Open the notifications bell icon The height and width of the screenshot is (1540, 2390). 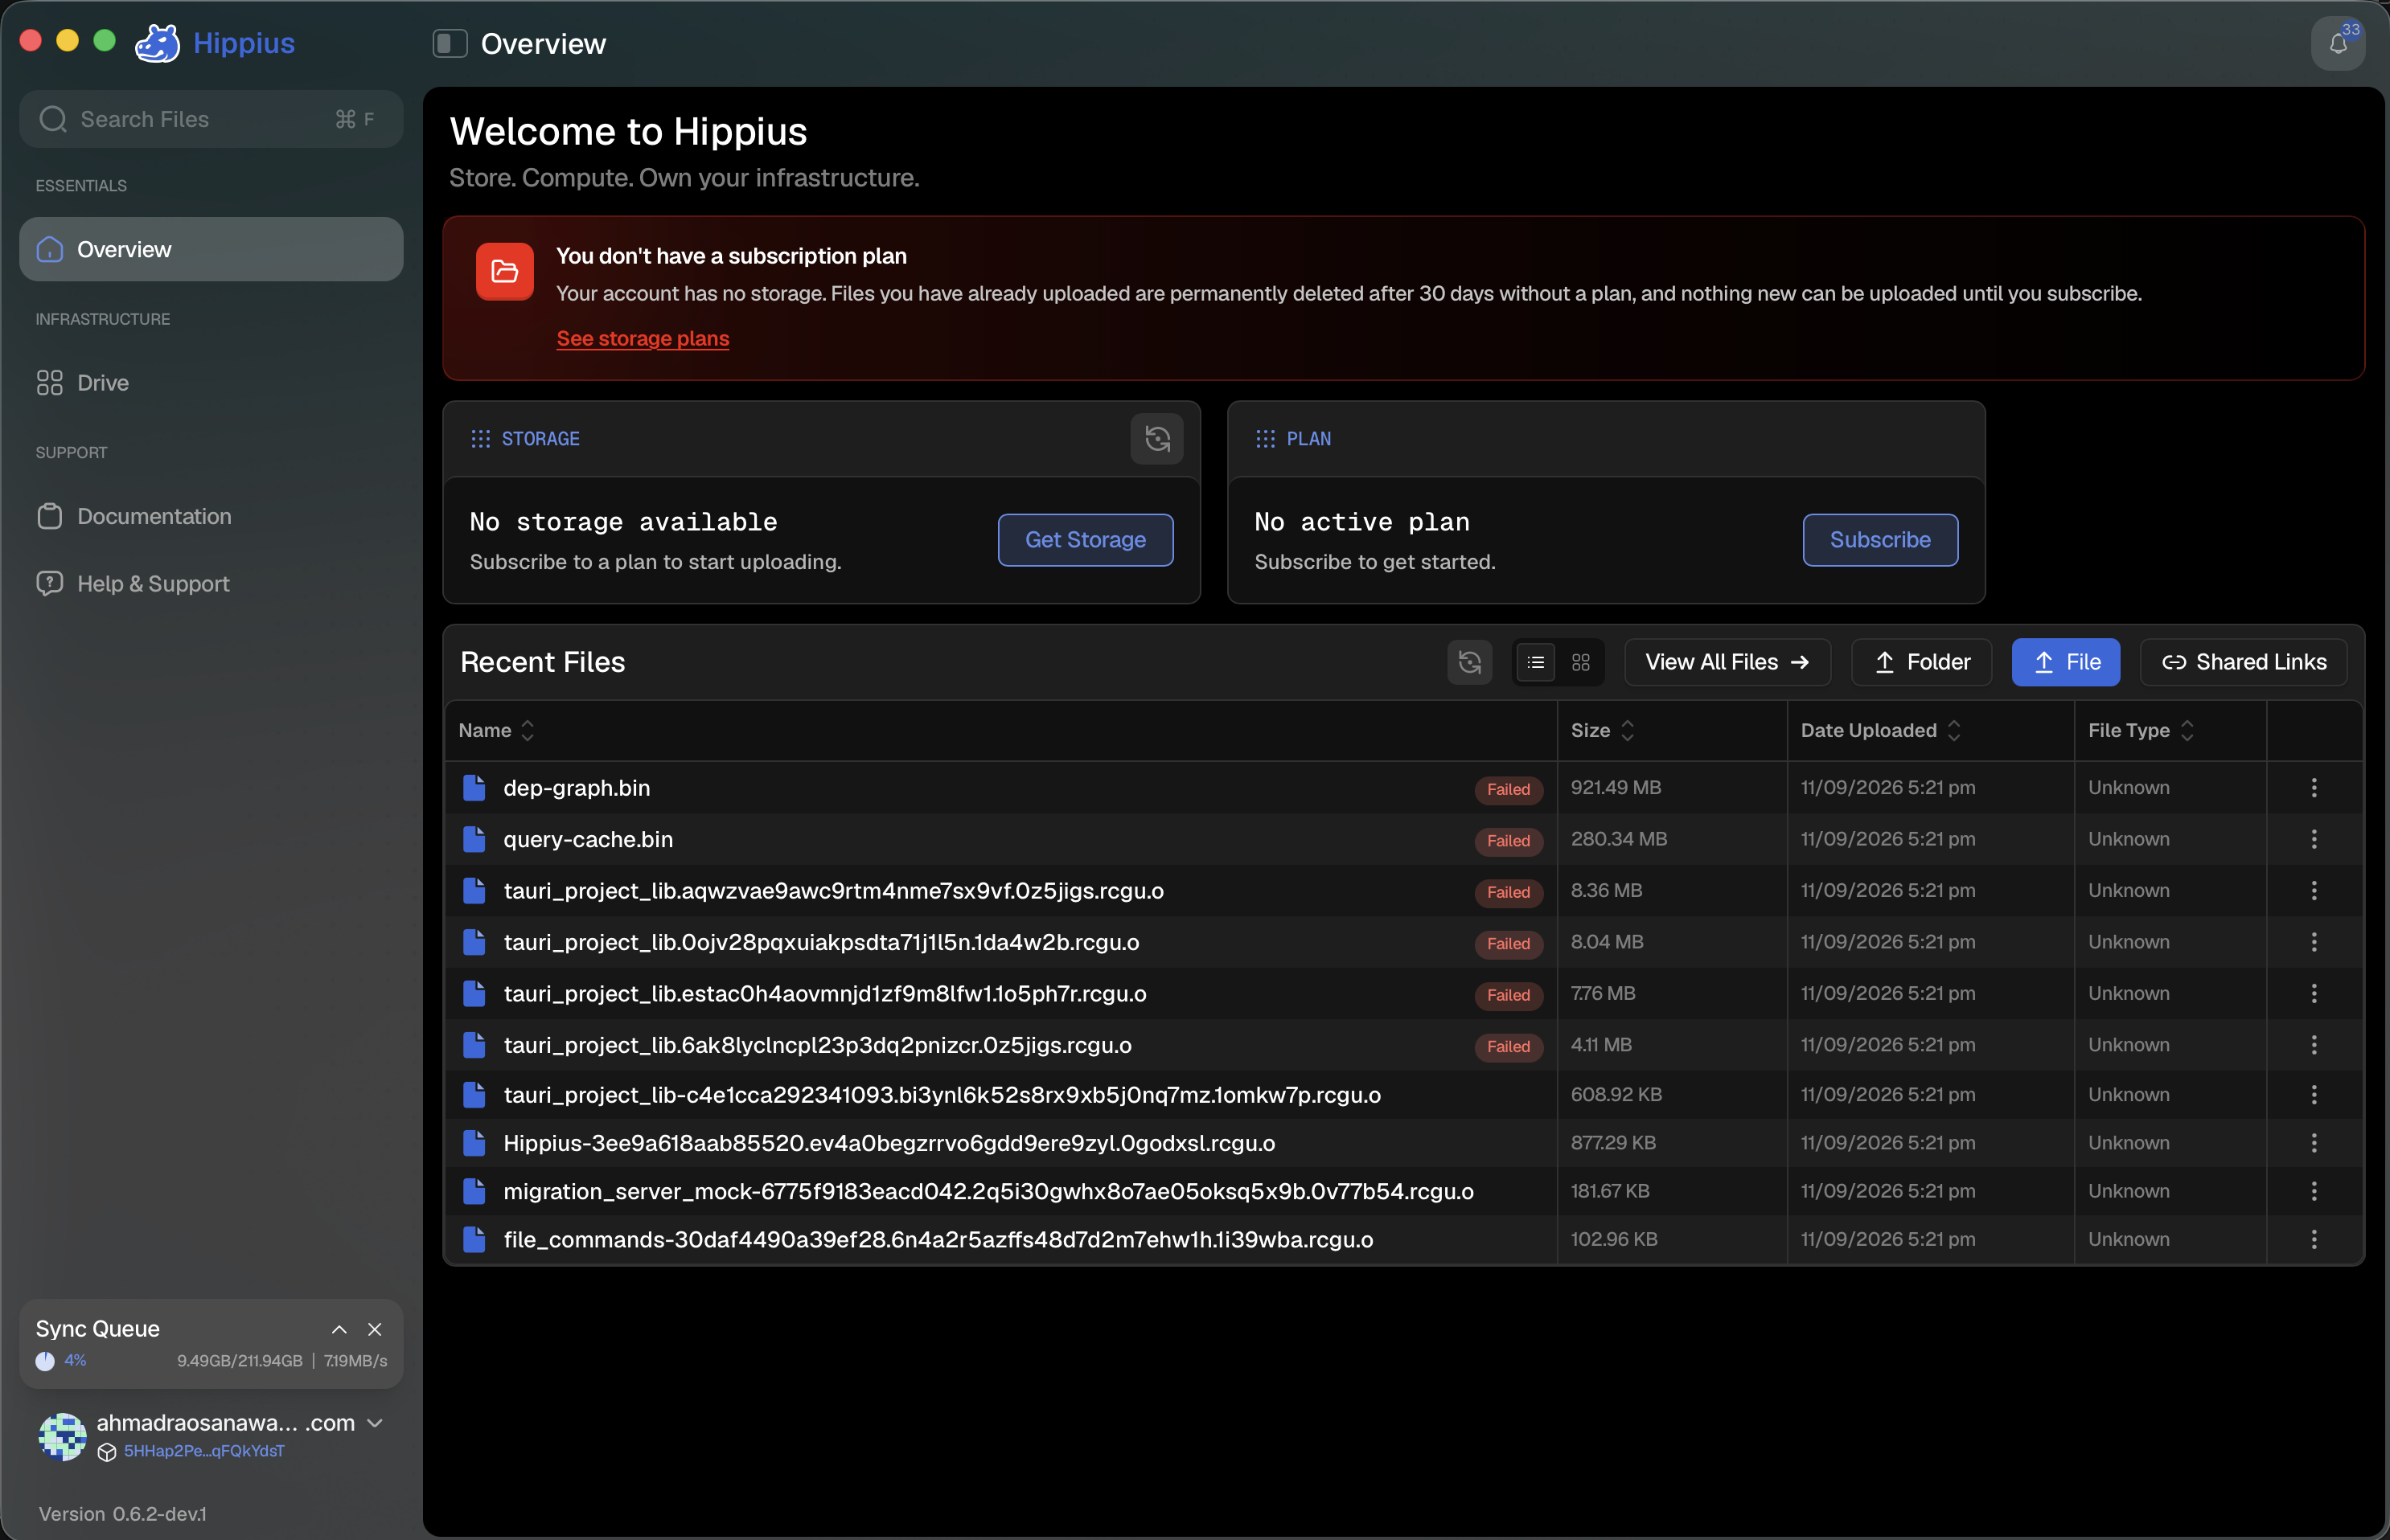click(2338, 44)
